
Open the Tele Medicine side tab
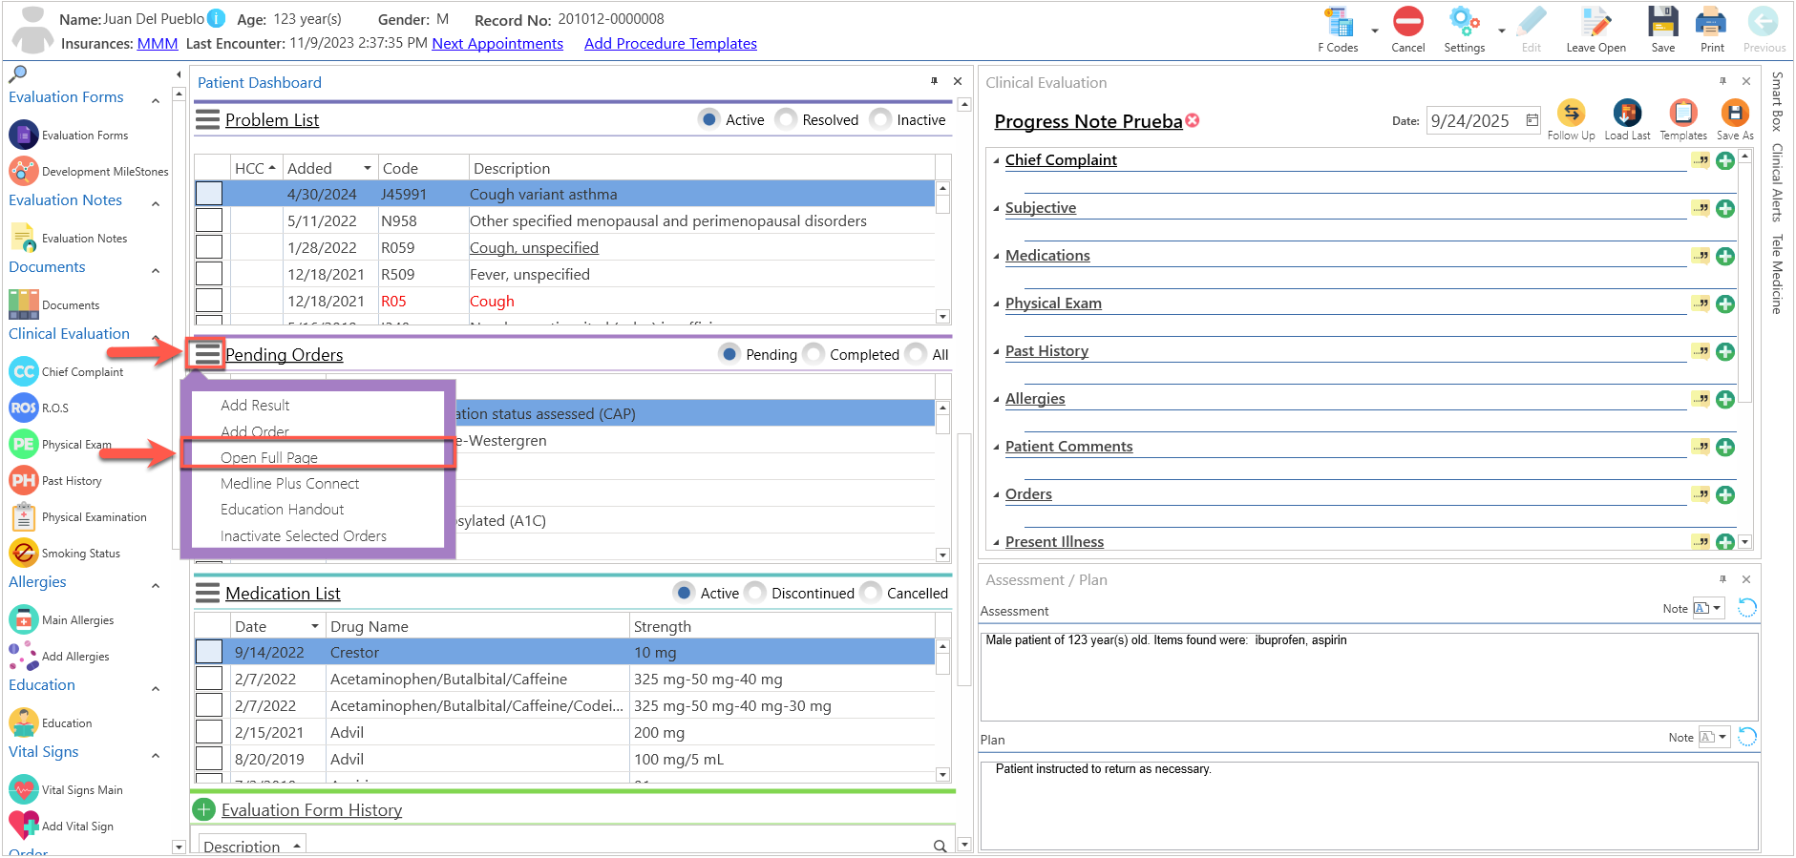(x=1777, y=275)
